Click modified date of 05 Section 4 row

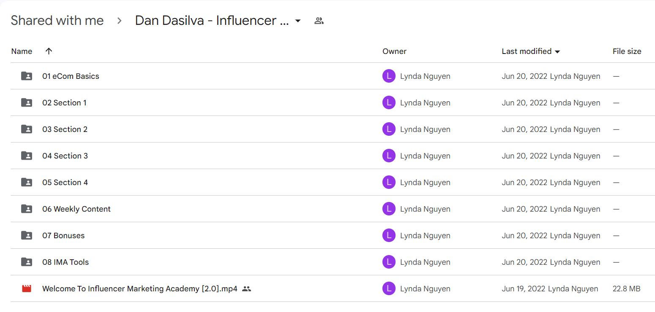click(x=524, y=183)
